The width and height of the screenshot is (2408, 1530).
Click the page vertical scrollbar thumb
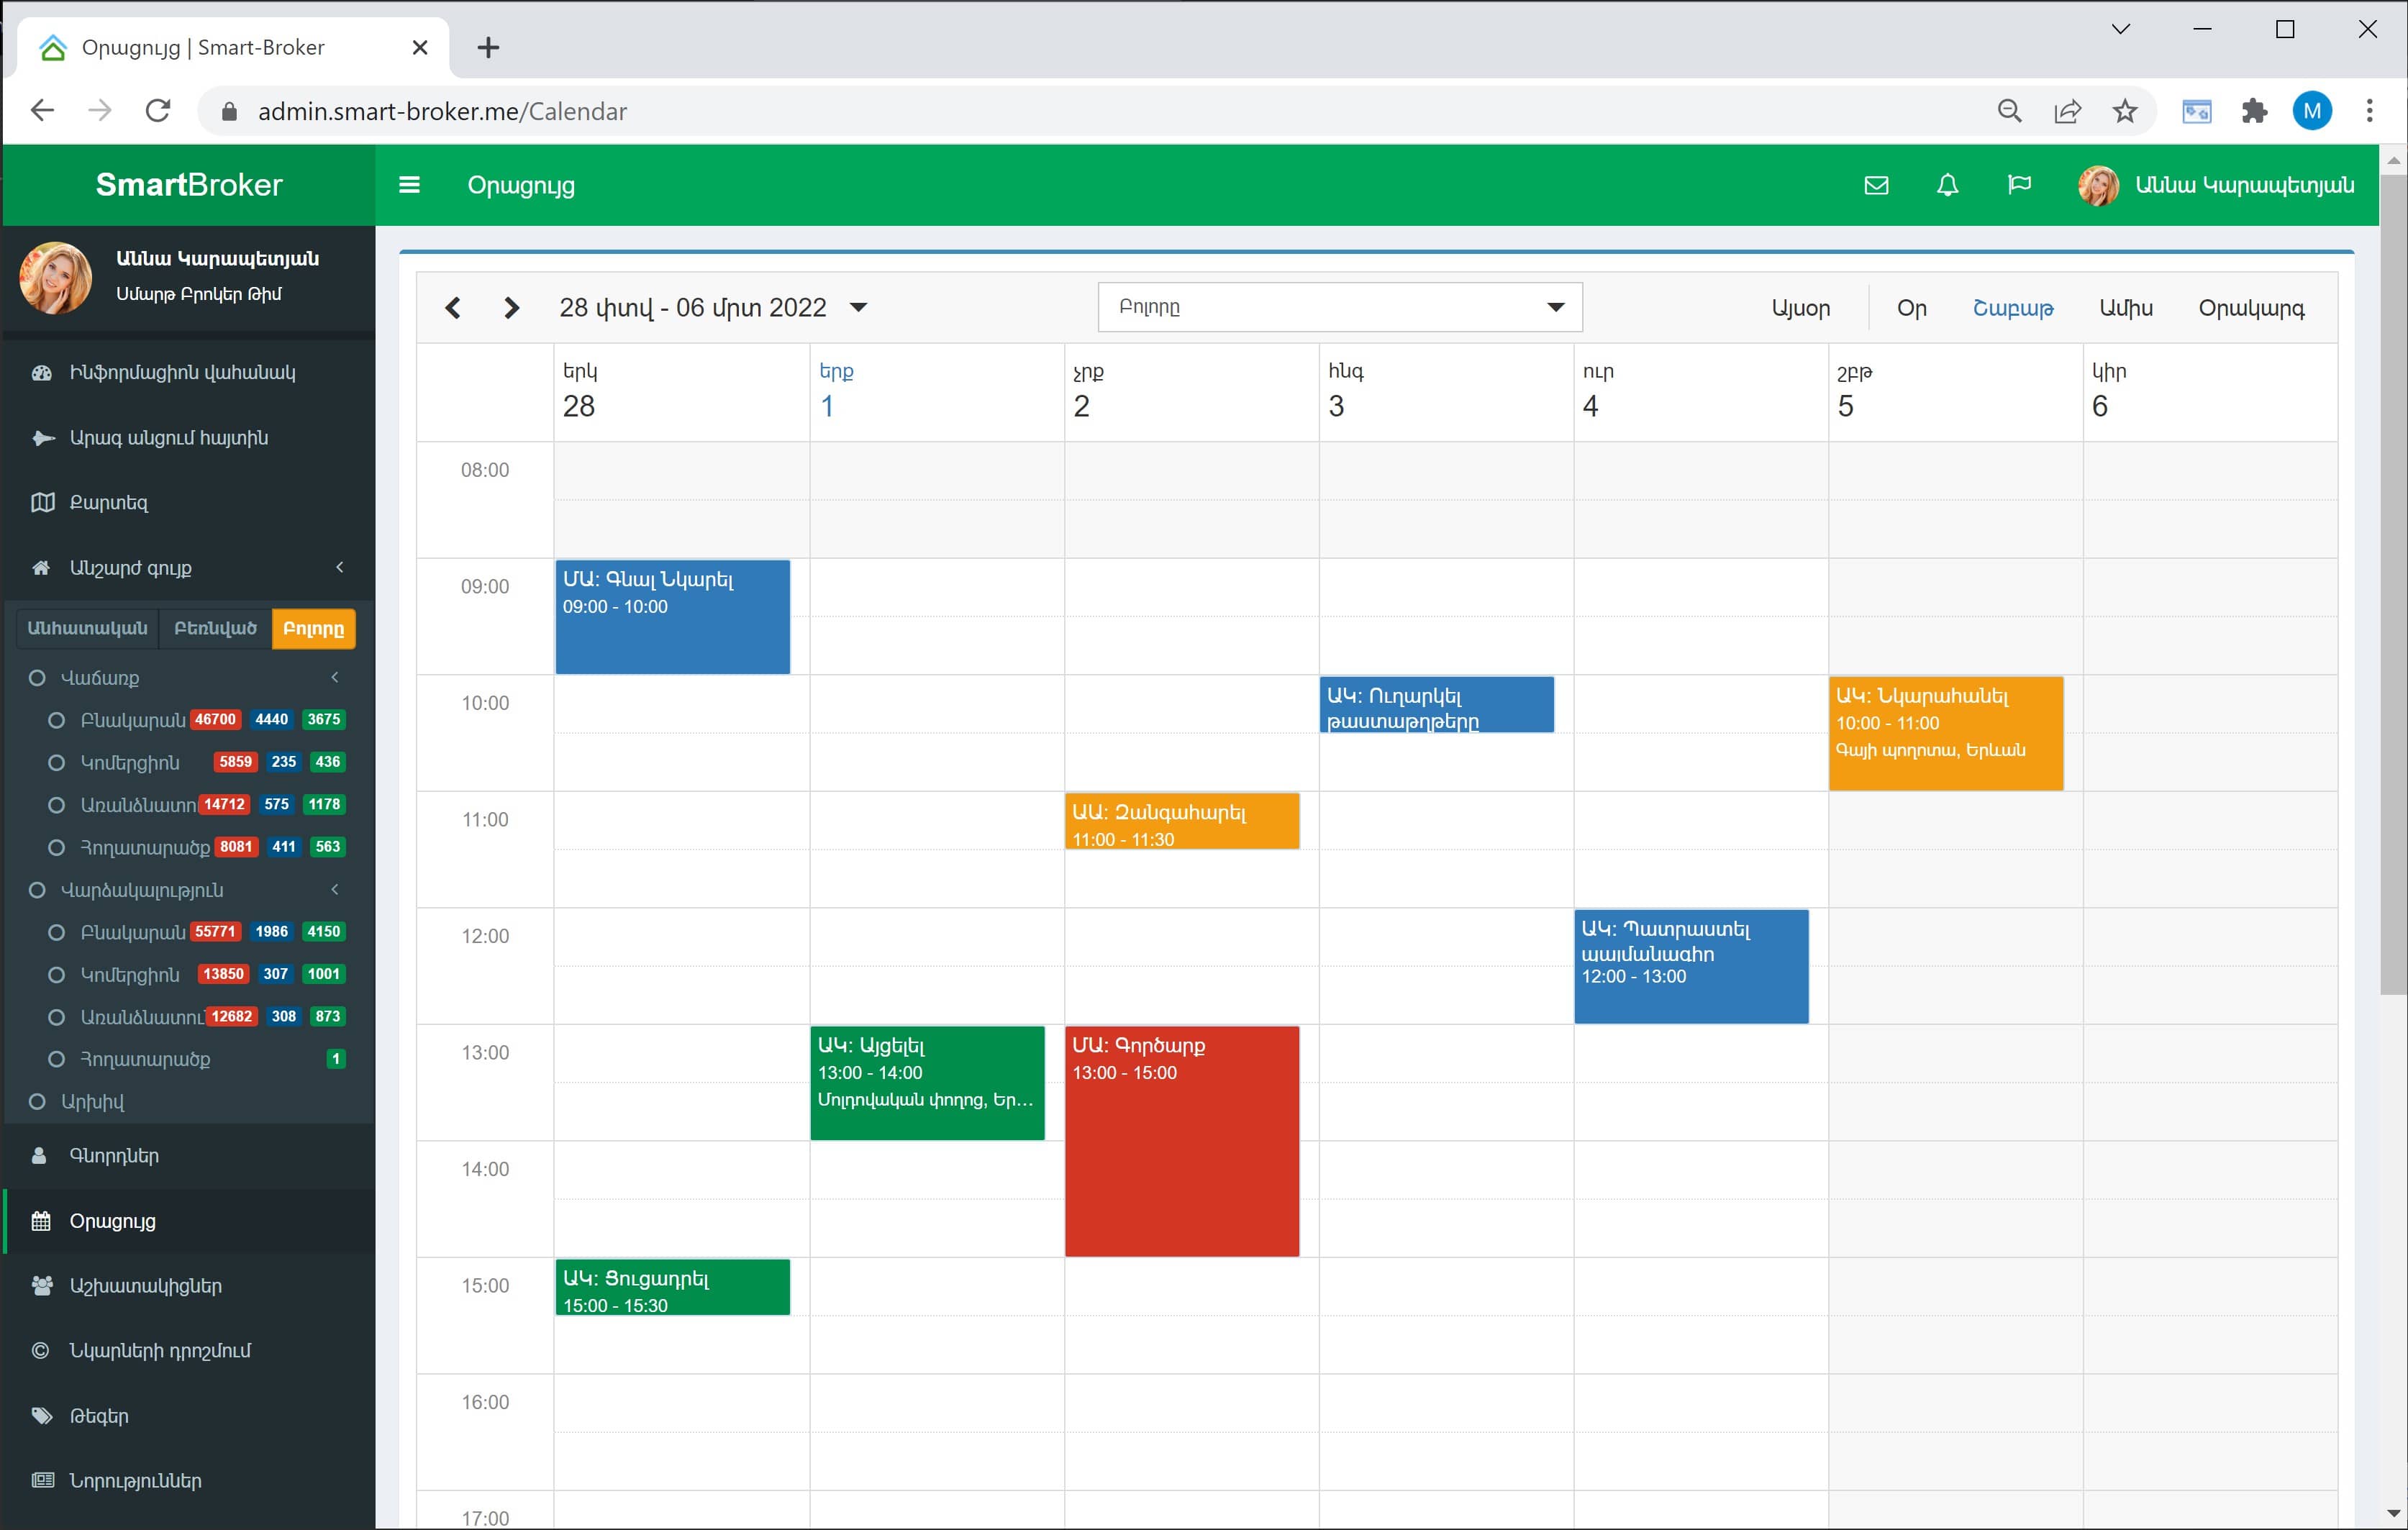[x=2393, y=585]
